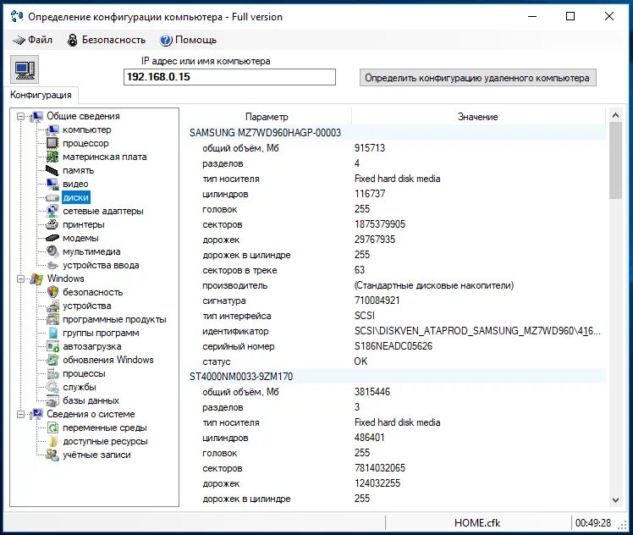Select the Windows tree label
633x535 pixels.
click(66, 279)
